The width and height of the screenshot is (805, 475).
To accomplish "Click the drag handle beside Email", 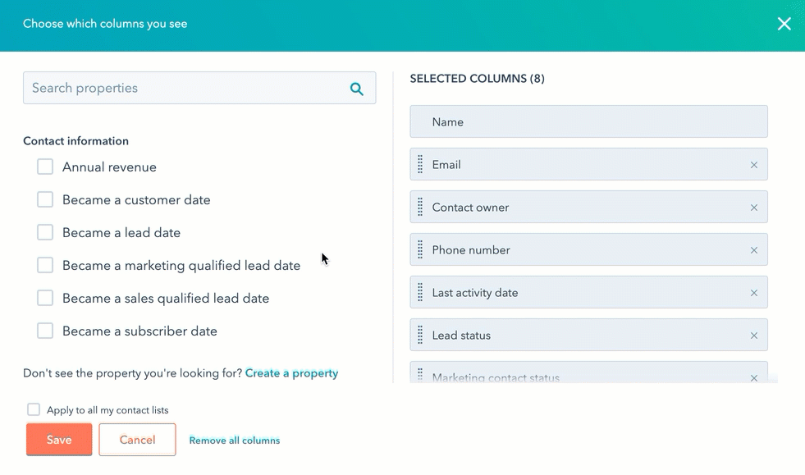I will tap(421, 164).
